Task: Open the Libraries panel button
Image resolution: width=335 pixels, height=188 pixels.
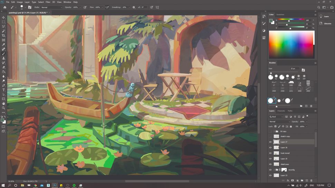Action: [x=326, y=23]
